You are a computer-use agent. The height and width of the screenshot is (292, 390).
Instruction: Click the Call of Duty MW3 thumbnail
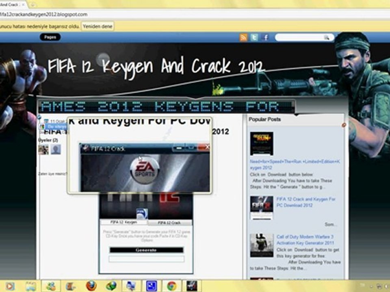pos(262,245)
